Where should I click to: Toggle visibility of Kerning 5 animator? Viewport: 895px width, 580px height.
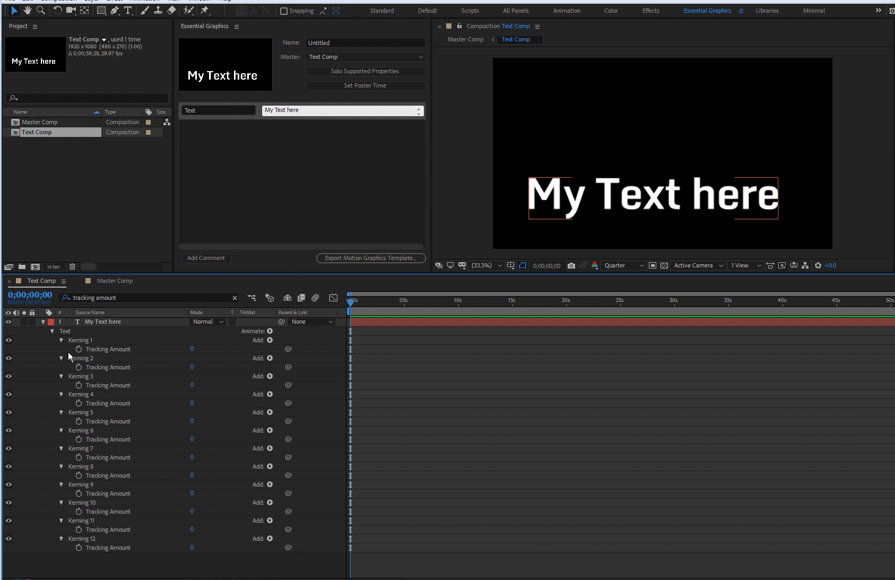[x=8, y=412]
